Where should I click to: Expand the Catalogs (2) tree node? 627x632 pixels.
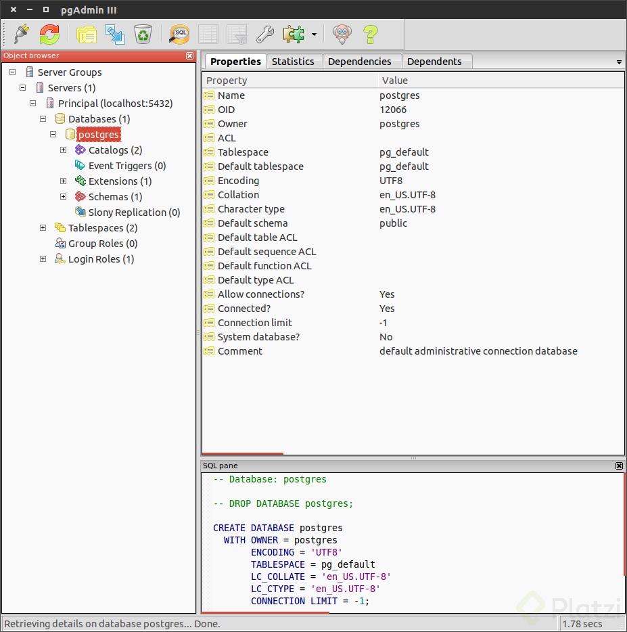coord(64,150)
